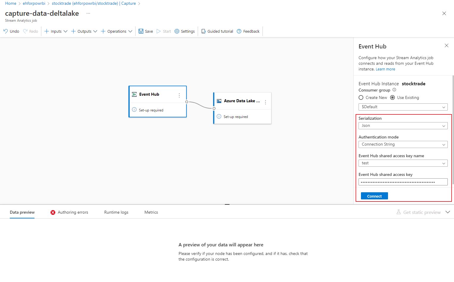Screen dimensions: 454x282
Task: Select the Create New radio button
Action: (361, 97)
